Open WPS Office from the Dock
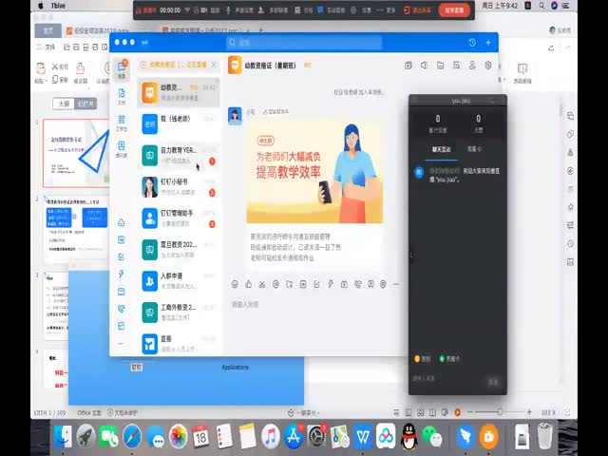The height and width of the screenshot is (456, 608). [363, 436]
